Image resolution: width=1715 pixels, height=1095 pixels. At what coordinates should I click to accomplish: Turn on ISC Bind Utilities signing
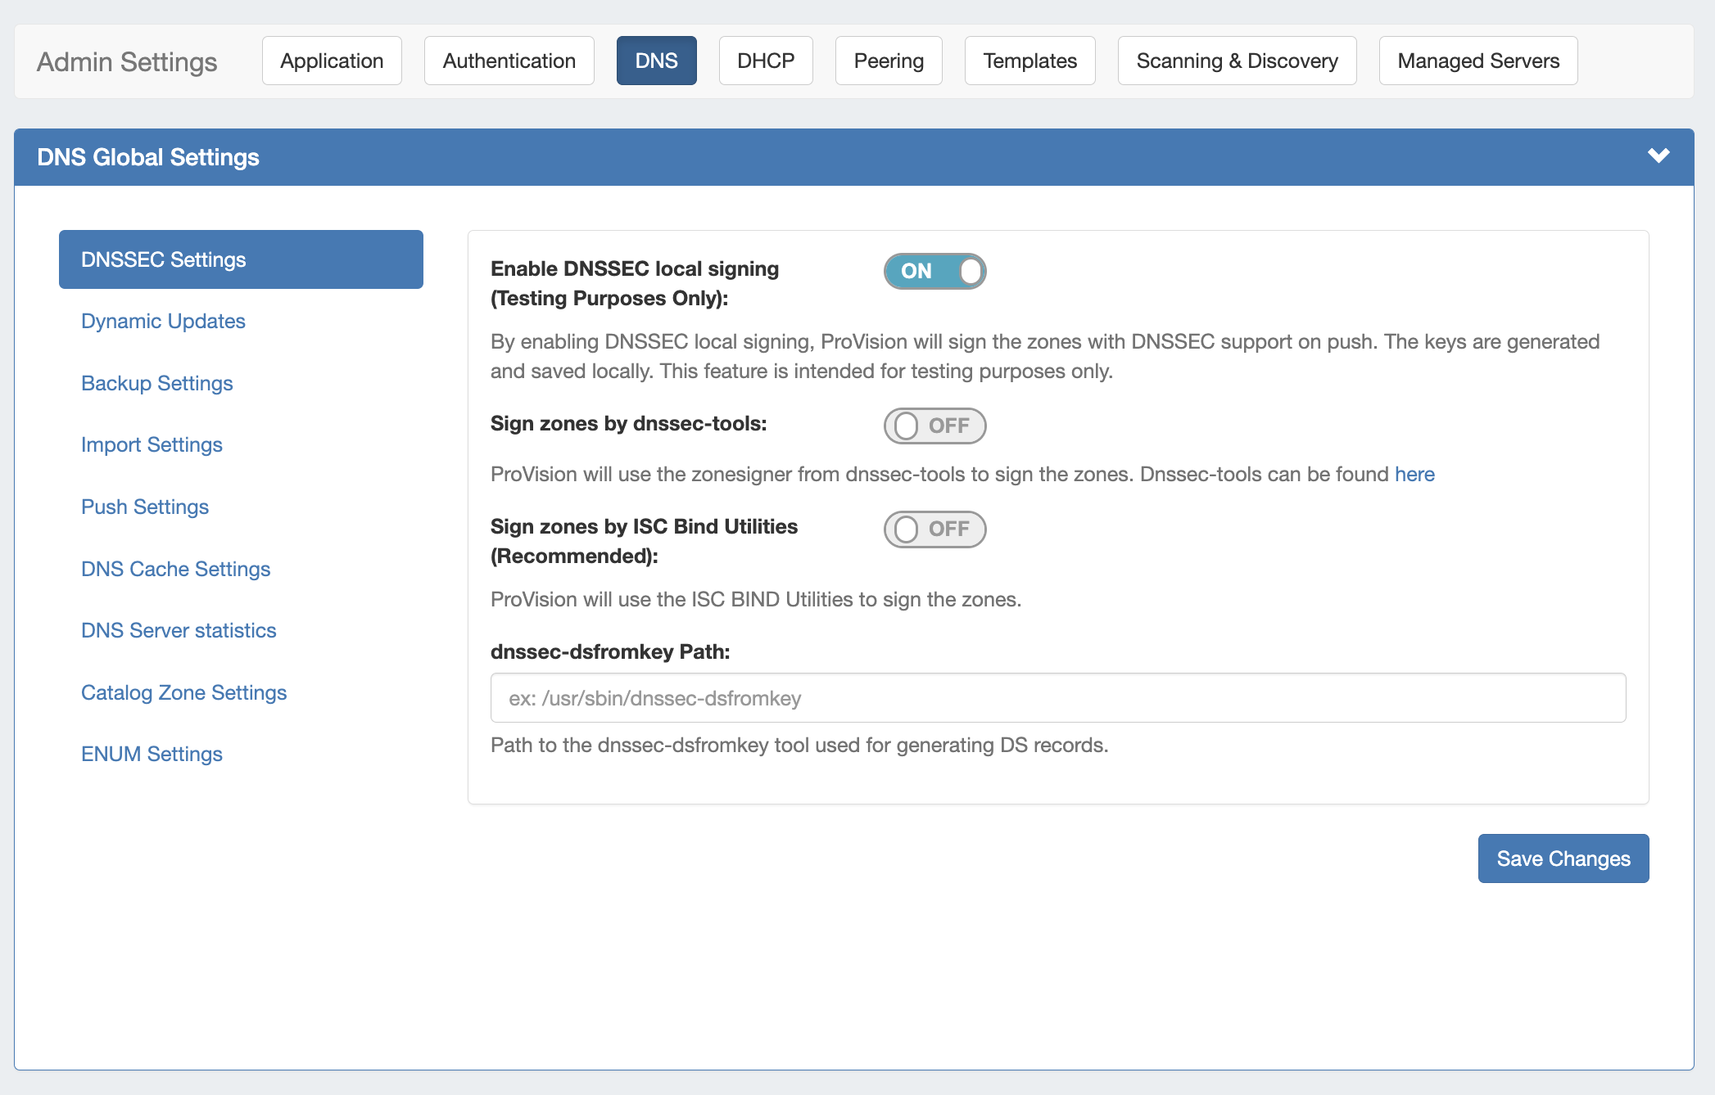coord(934,529)
